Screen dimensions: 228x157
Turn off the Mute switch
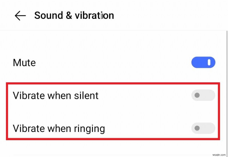click(203, 62)
